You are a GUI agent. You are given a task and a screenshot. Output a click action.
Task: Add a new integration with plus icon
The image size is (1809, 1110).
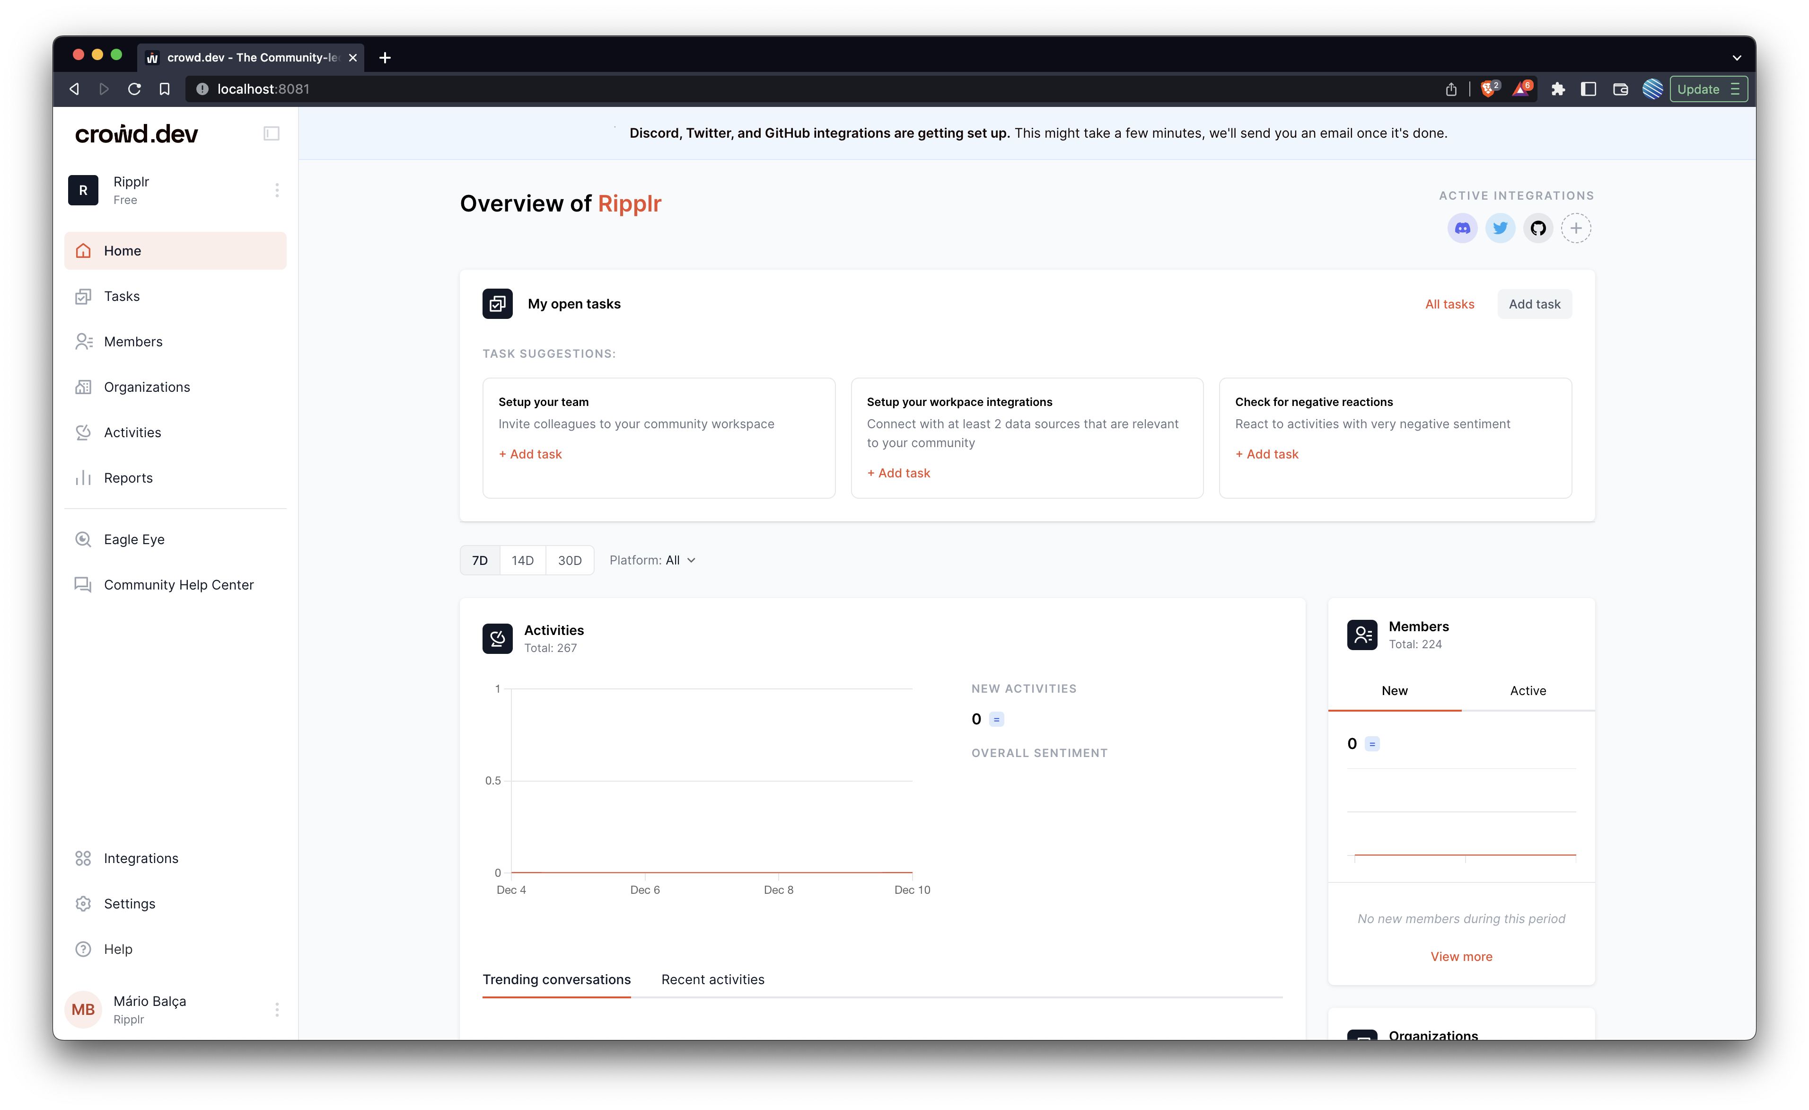point(1575,229)
